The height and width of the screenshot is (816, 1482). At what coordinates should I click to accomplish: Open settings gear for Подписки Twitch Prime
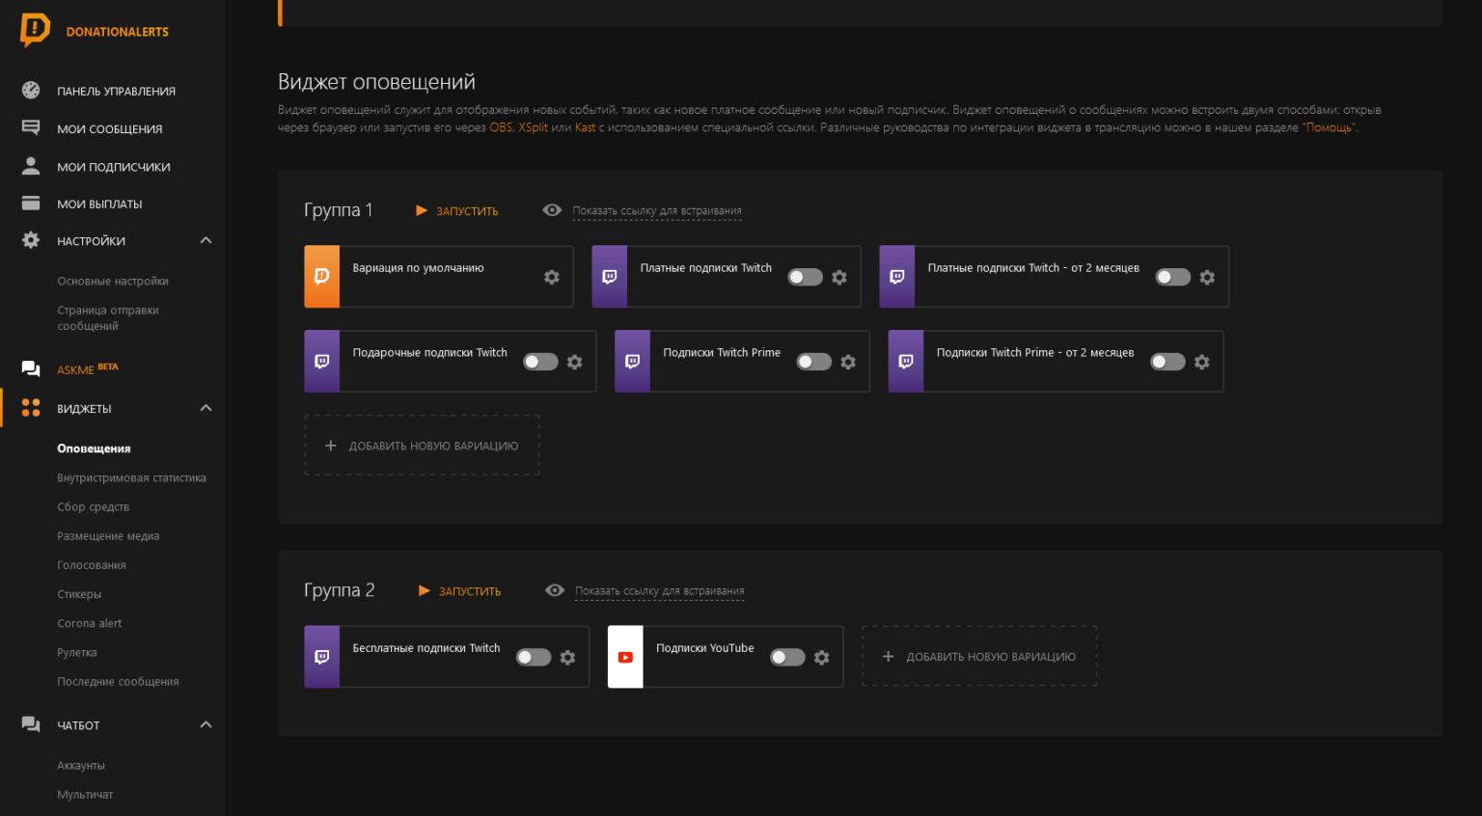pos(848,362)
